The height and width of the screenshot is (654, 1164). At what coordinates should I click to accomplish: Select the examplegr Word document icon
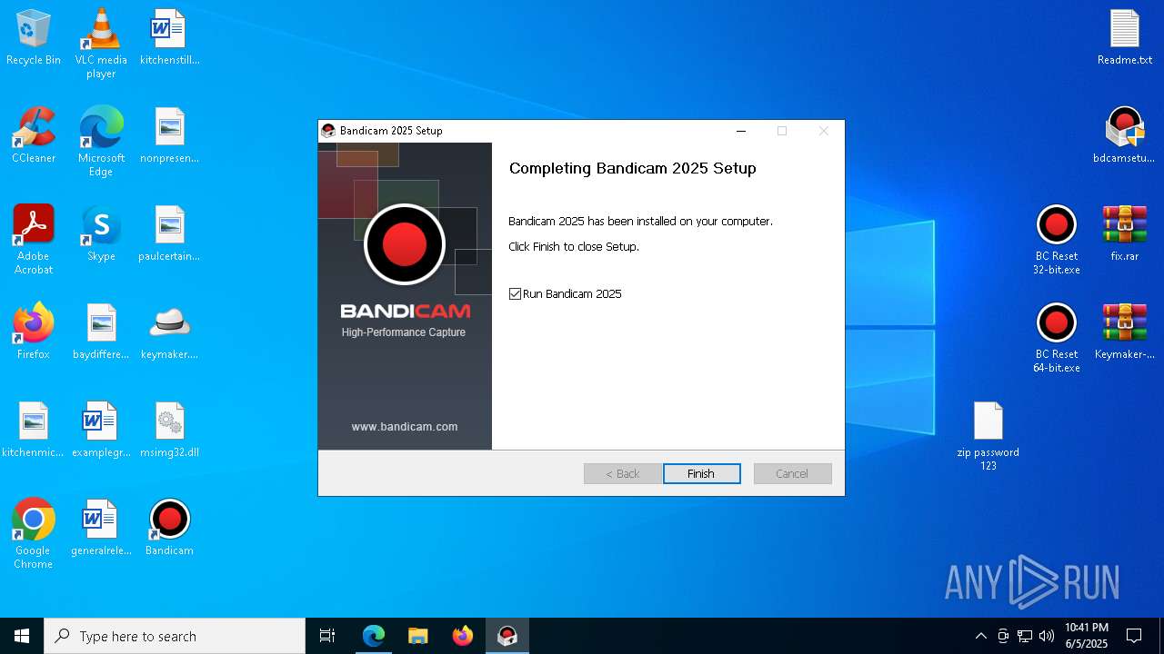click(101, 430)
